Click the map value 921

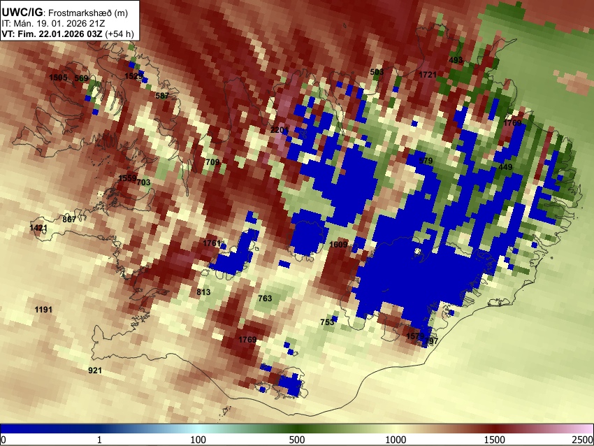95,371
